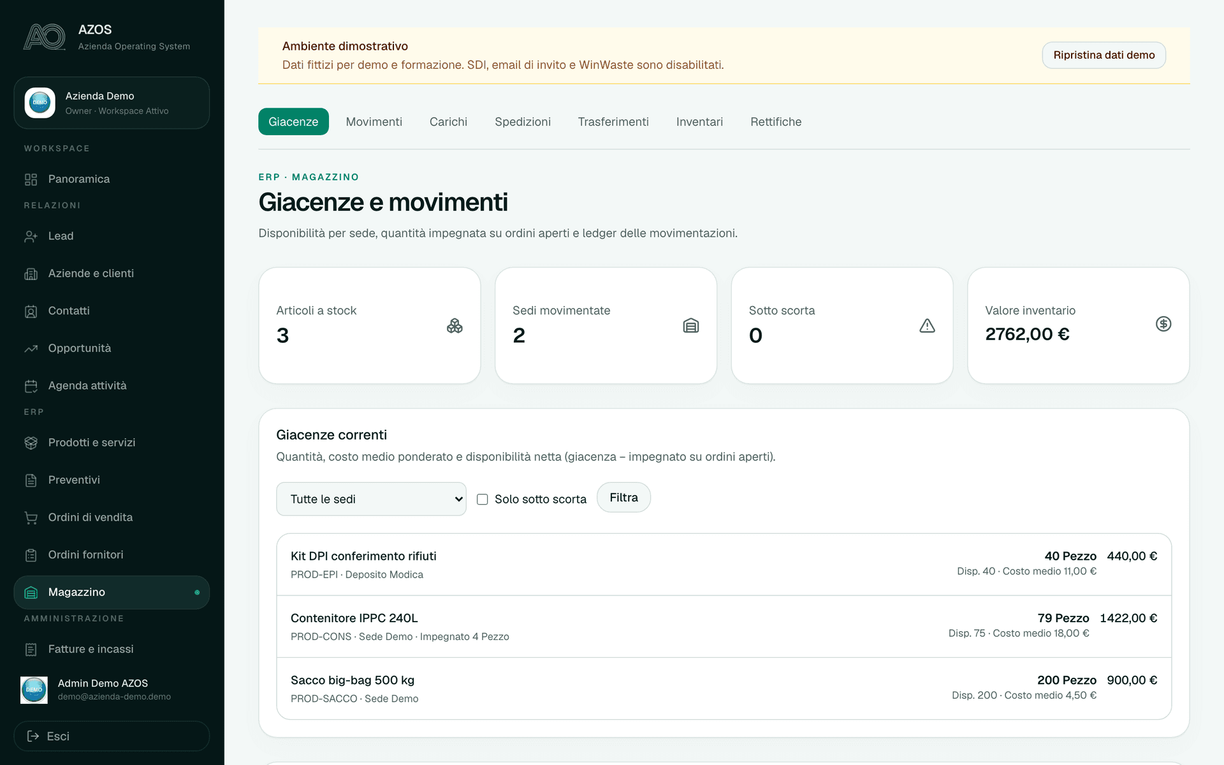Viewport: 1224px width, 765px height.
Task: Open Ordini fornitori in the sidebar
Action: [x=112, y=555]
